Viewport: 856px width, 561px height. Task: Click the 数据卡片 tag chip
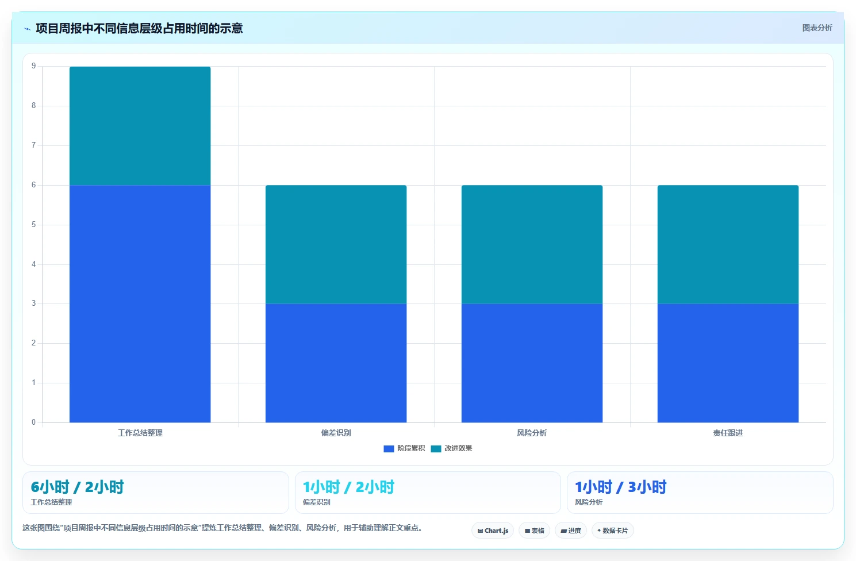612,531
